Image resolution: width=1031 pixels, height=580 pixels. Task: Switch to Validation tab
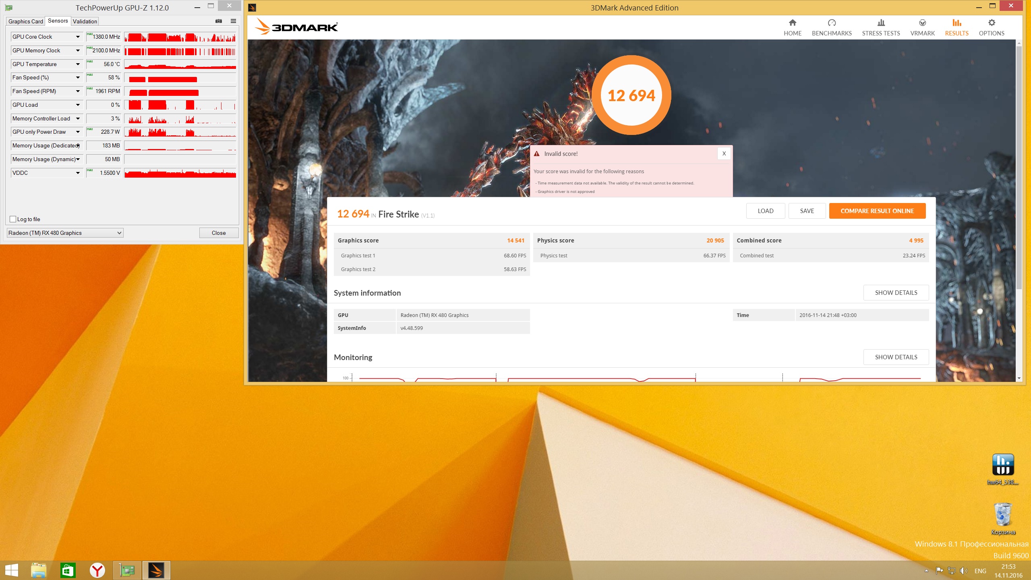point(85,21)
